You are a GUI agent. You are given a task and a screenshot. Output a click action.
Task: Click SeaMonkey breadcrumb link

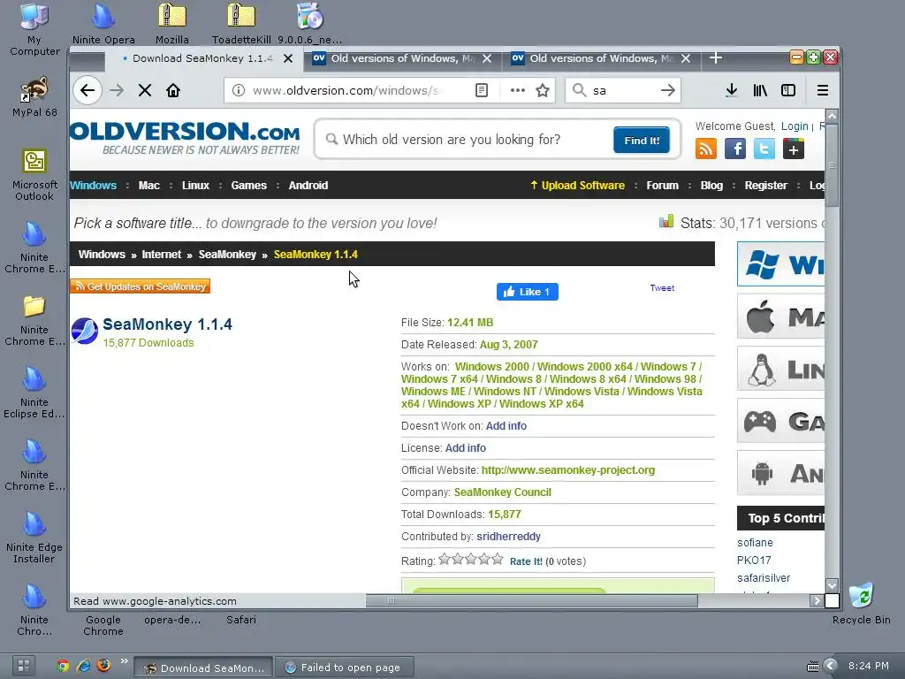click(227, 255)
